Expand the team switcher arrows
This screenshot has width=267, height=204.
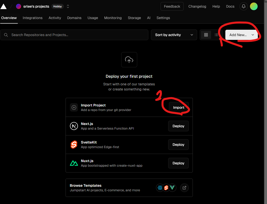(68, 6)
